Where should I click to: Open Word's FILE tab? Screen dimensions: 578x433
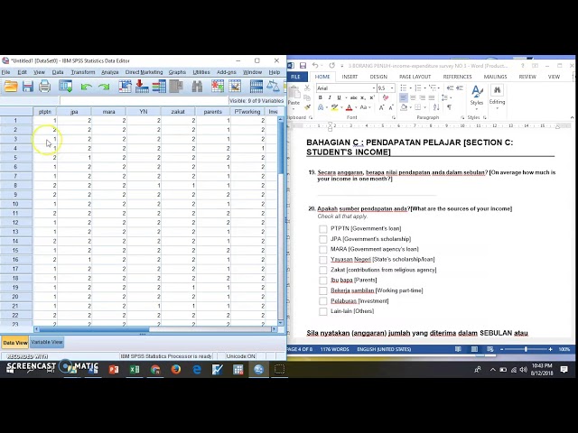pyautogui.click(x=295, y=77)
